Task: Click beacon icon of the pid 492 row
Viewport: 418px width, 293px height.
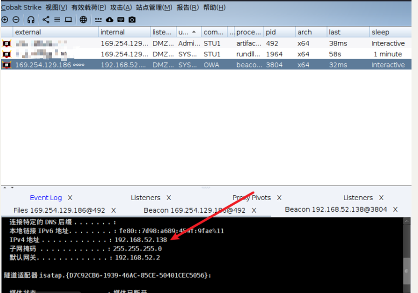Action: (x=6, y=43)
